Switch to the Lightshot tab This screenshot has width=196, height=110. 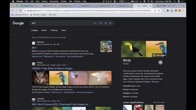(48, 6)
